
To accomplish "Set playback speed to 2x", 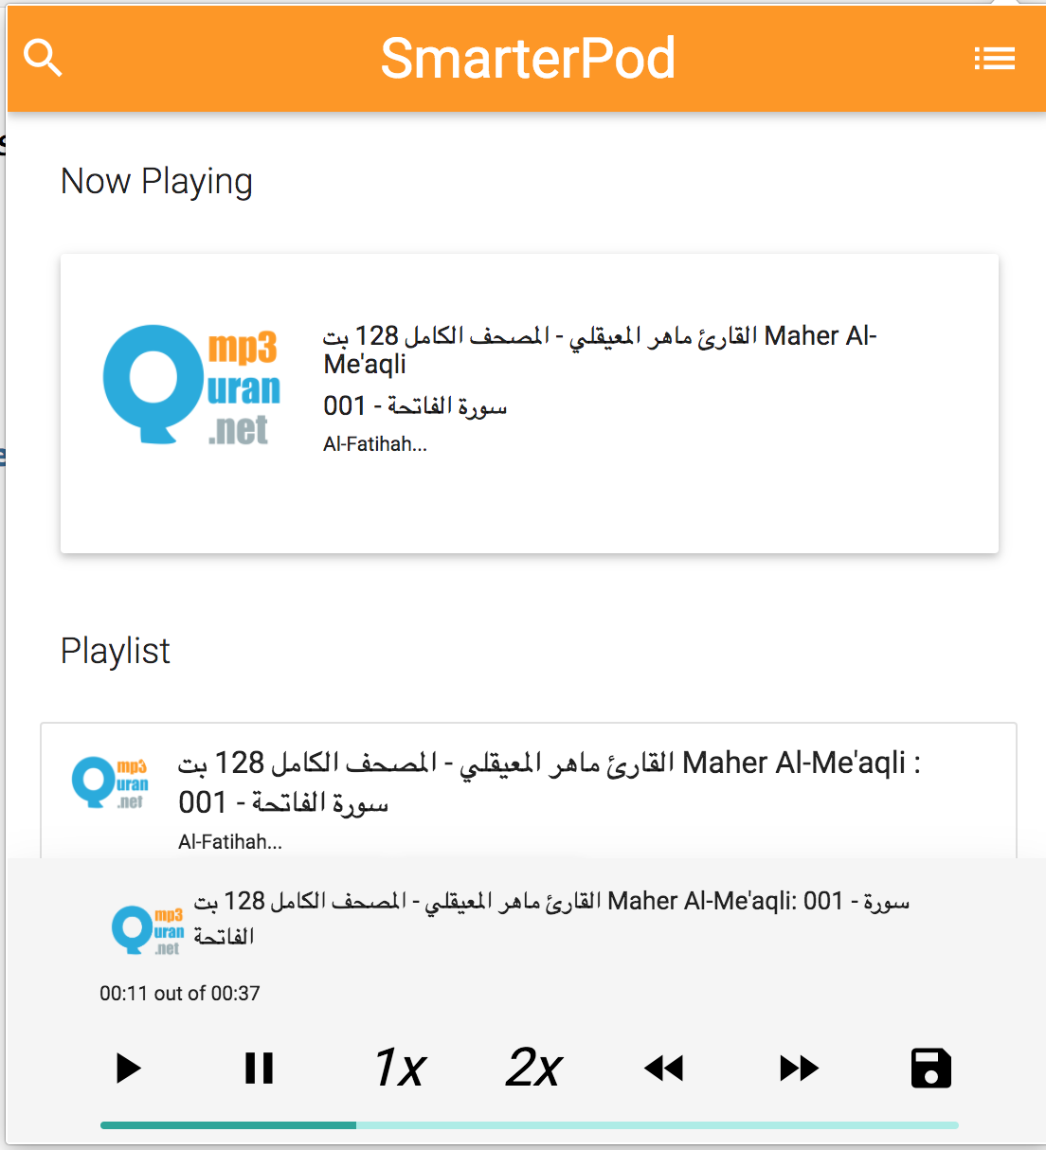I will (534, 1069).
